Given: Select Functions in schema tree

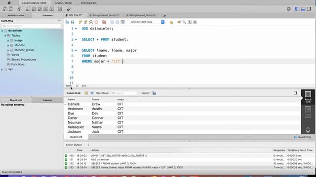Looking at the screenshot, I should click(18, 64).
